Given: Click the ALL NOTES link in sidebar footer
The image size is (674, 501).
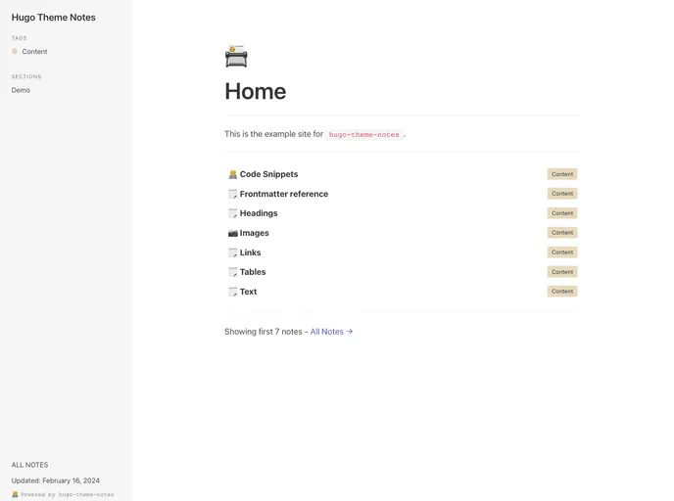Looking at the screenshot, I should (29, 465).
